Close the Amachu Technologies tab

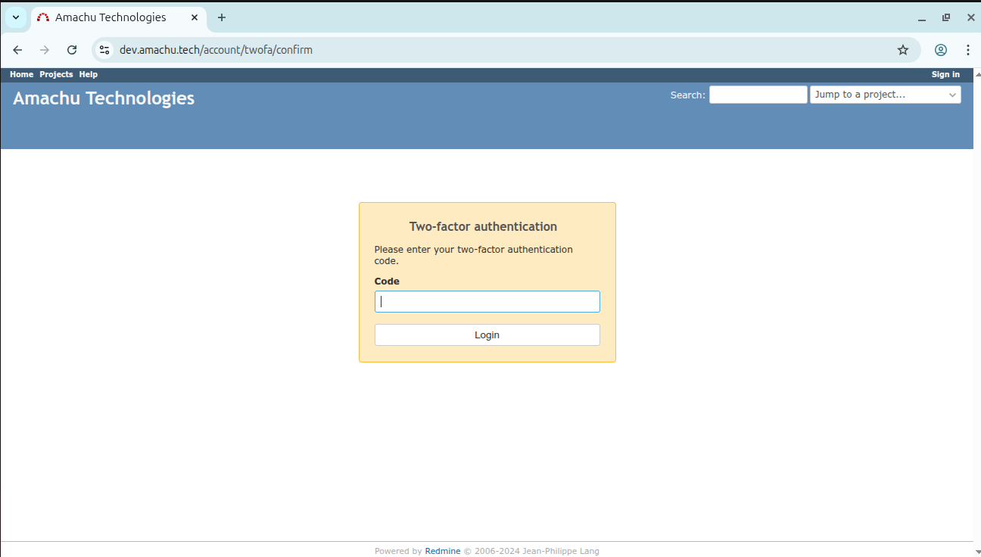(x=195, y=17)
